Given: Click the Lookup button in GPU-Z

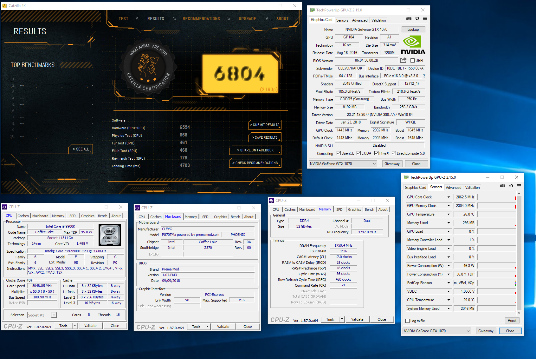Looking at the screenshot, I should point(413,30).
